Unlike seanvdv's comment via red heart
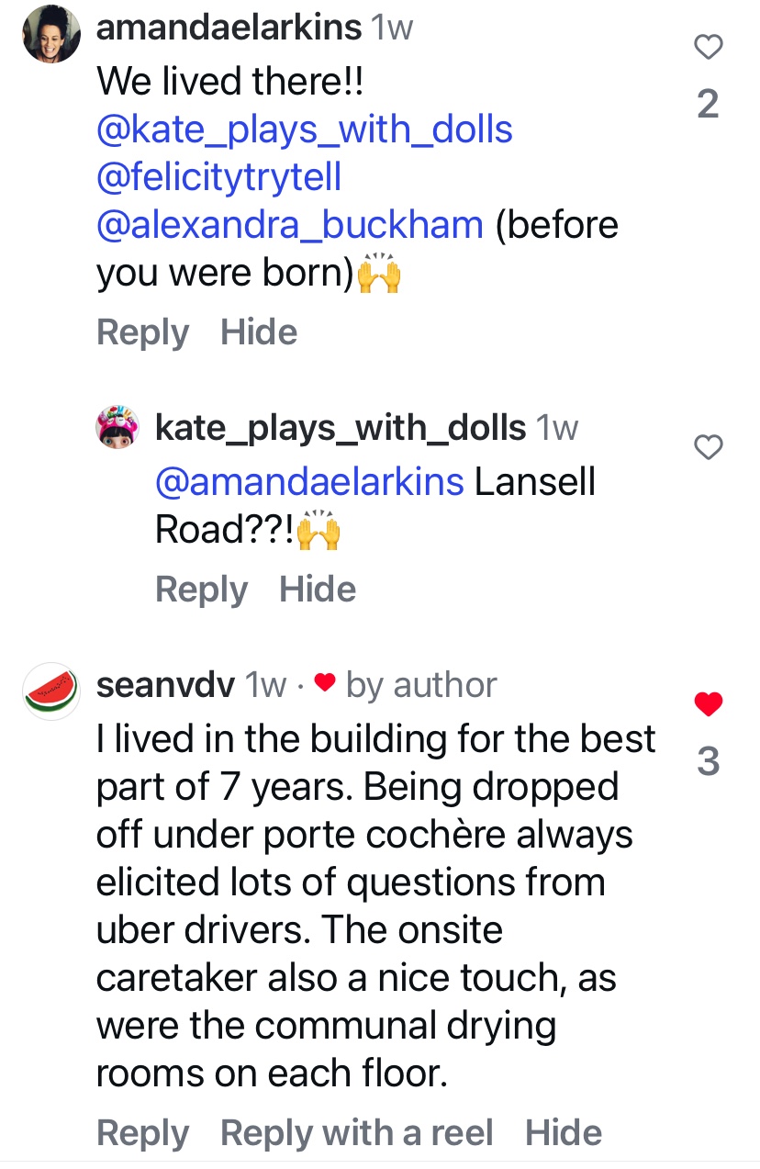Viewport: 760px width, 1169px height. 708,704
